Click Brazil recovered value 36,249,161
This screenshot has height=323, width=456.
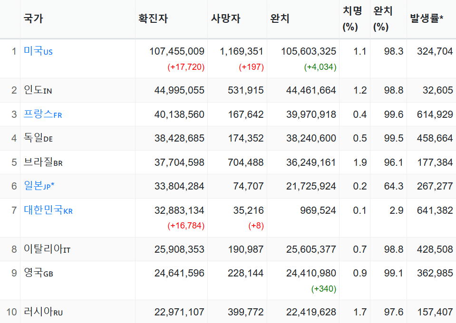(311, 162)
